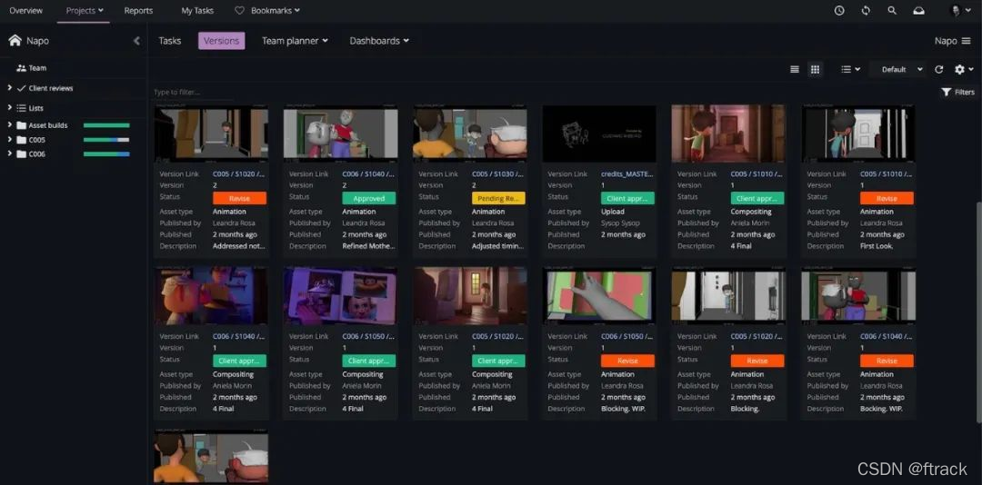Viewport: 982px width, 485px height.
Task: Open the user avatar dropdown
Action: 960,11
